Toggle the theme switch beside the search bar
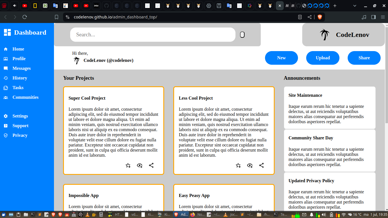 (242, 35)
